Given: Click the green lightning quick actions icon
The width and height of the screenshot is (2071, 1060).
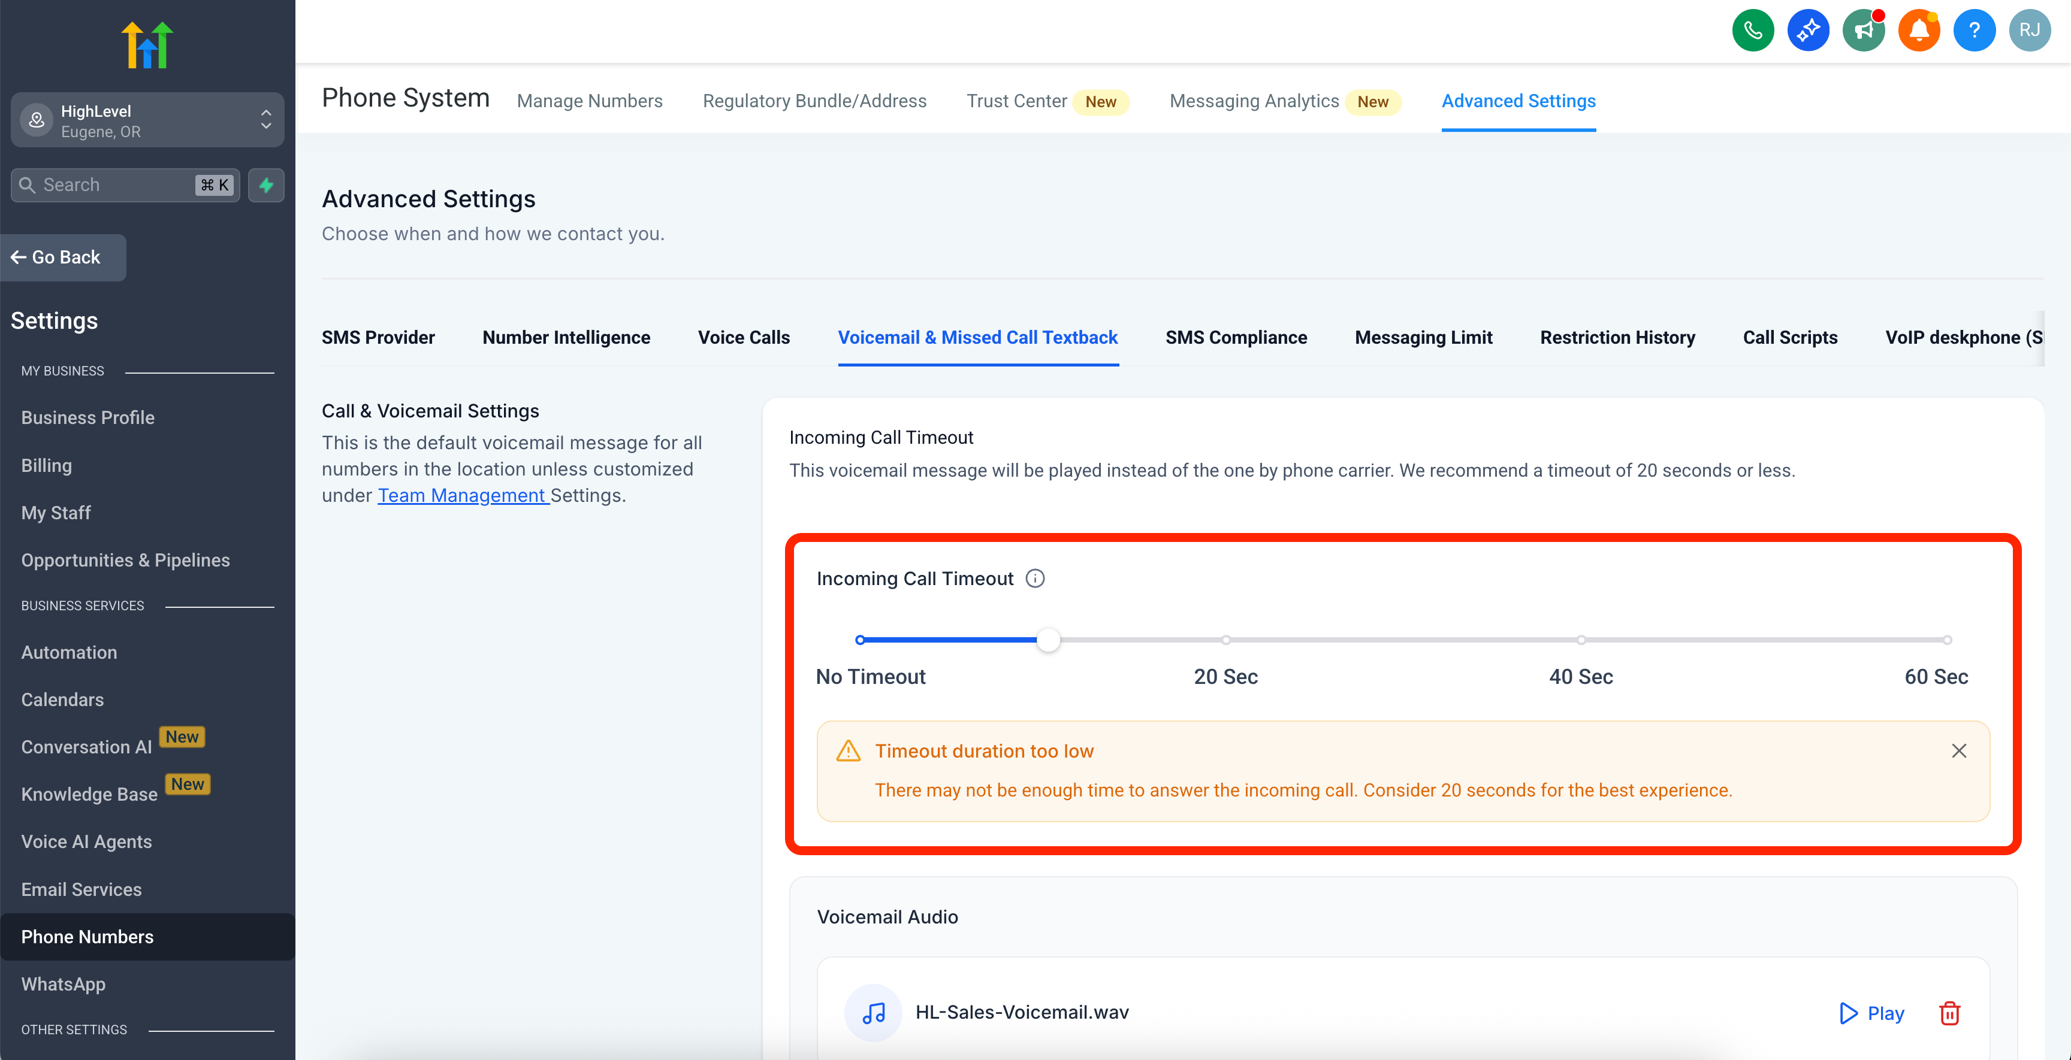Looking at the screenshot, I should point(266,185).
